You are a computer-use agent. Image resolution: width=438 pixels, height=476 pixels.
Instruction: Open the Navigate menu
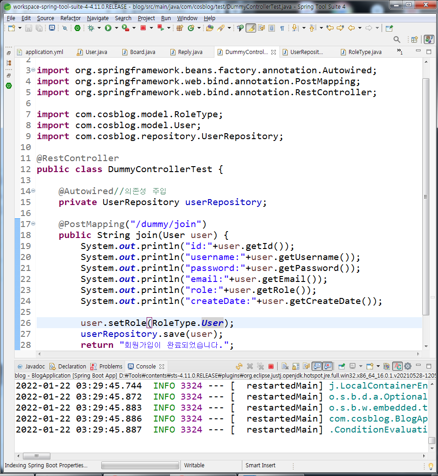click(x=98, y=18)
